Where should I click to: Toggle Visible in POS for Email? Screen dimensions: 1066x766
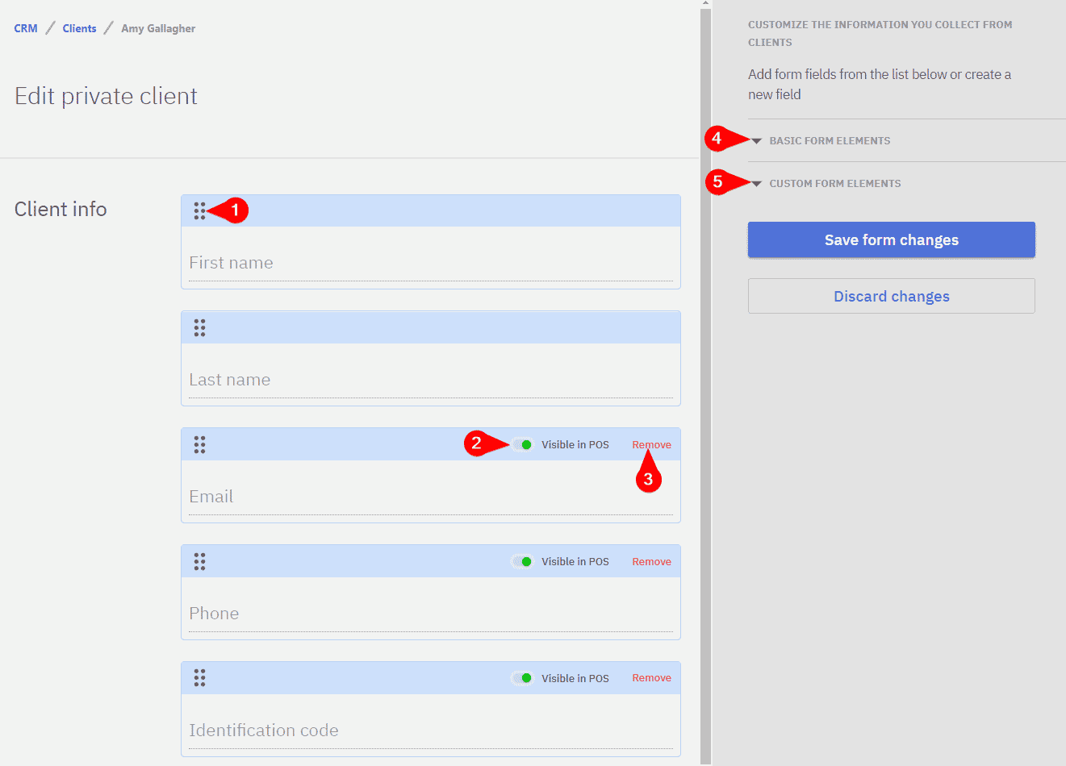523,445
